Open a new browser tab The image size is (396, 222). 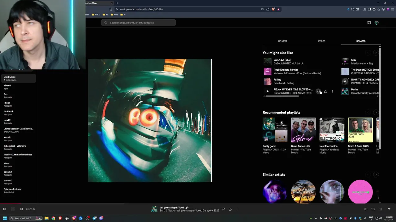coord(117,3)
